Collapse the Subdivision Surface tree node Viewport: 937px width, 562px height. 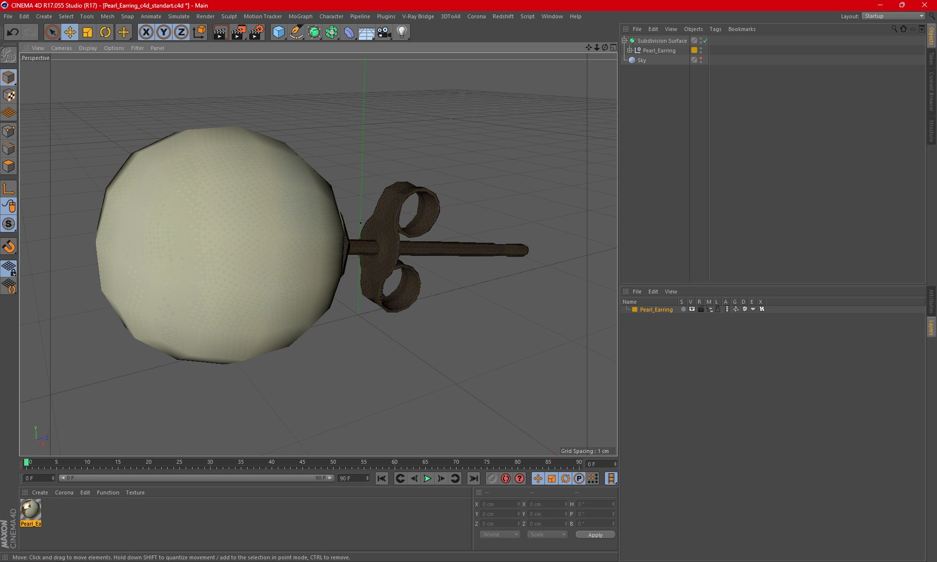[x=625, y=41]
